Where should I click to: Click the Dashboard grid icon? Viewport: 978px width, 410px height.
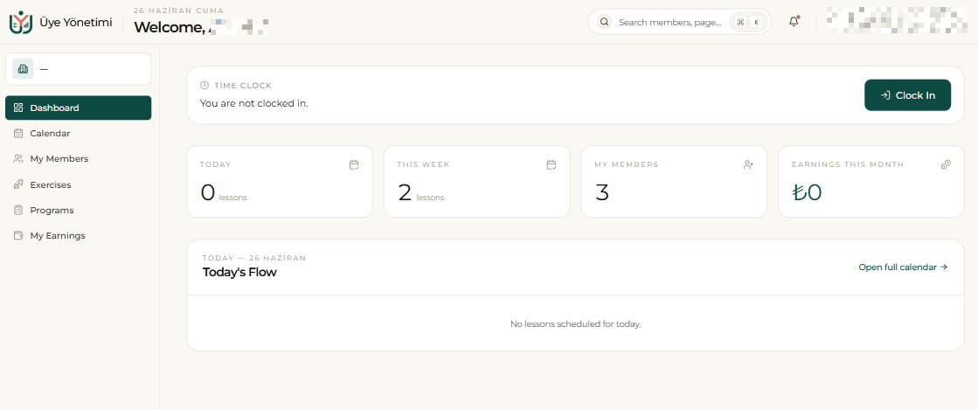(18, 108)
